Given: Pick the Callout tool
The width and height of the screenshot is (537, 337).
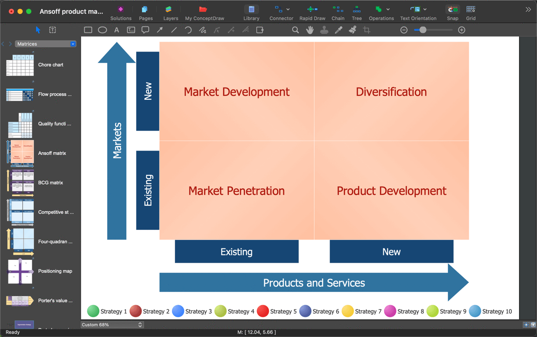Looking at the screenshot, I should click(145, 29).
